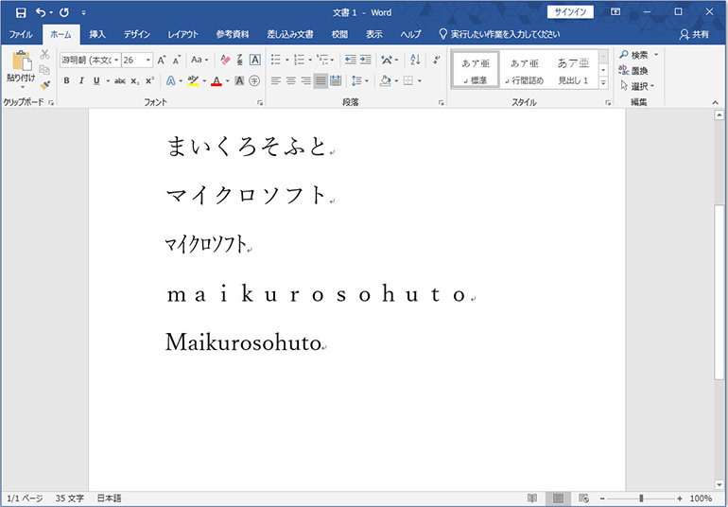Apply superscript formatting
The height and width of the screenshot is (507, 728).
coord(149,80)
